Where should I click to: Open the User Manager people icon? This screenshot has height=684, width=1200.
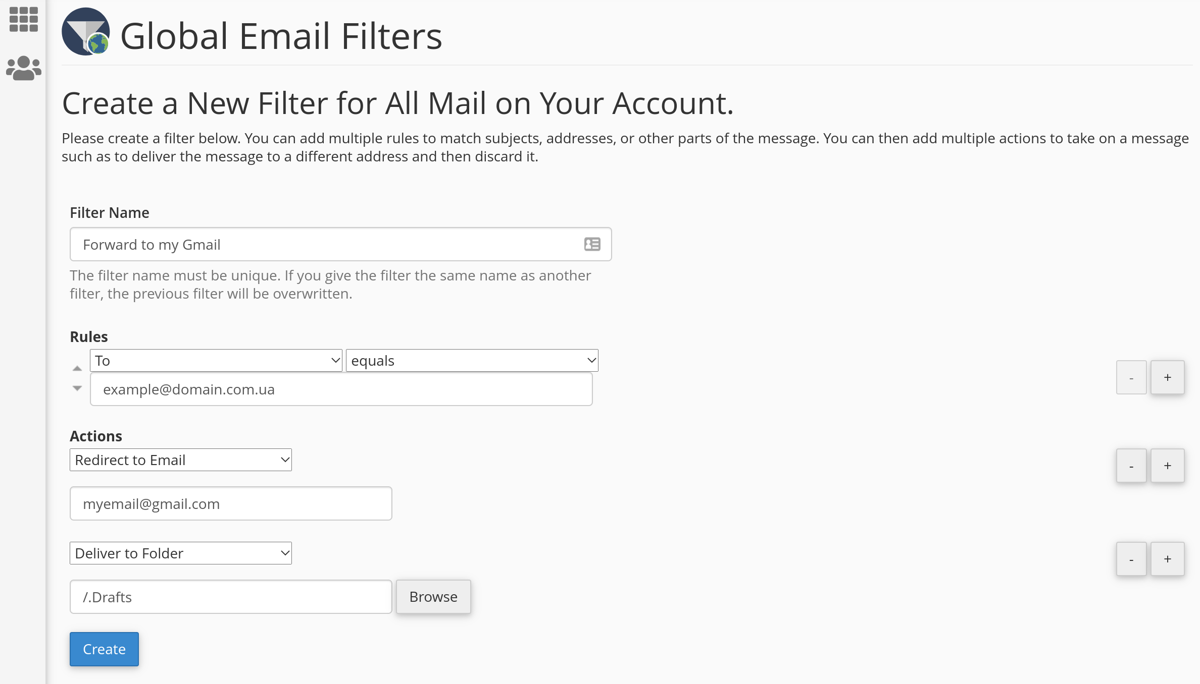pyautogui.click(x=23, y=68)
